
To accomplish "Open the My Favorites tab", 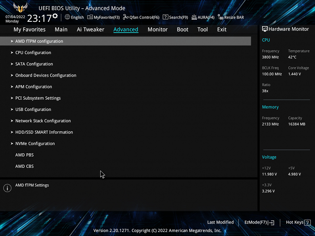I will pyautogui.click(x=29, y=29).
